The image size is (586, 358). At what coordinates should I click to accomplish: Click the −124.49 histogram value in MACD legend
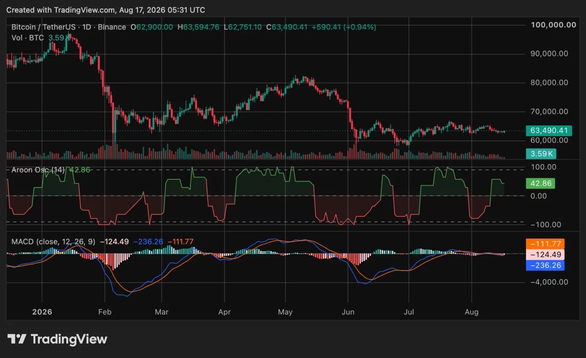coord(115,242)
